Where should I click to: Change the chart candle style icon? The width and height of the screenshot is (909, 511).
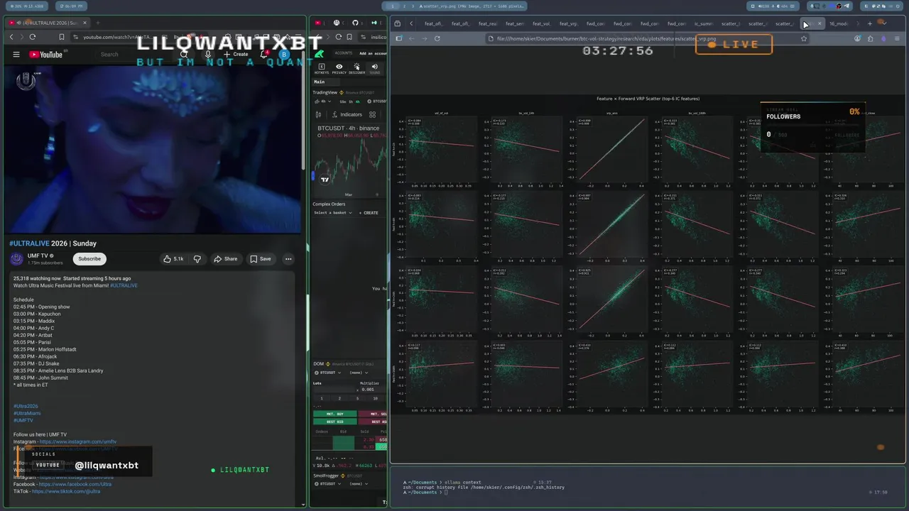(318, 114)
